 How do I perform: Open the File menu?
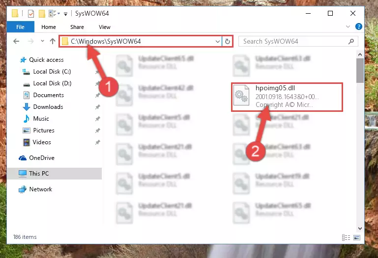click(21, 27)
